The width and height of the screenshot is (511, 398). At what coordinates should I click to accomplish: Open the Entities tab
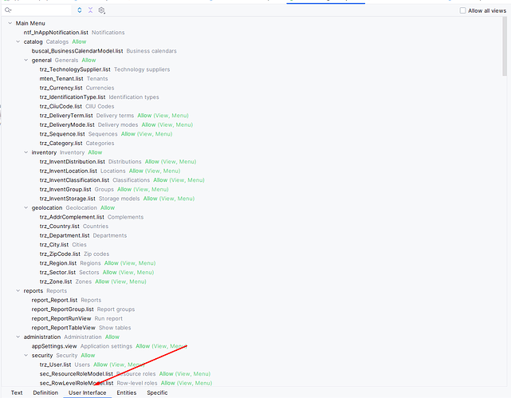click(127, 392)
